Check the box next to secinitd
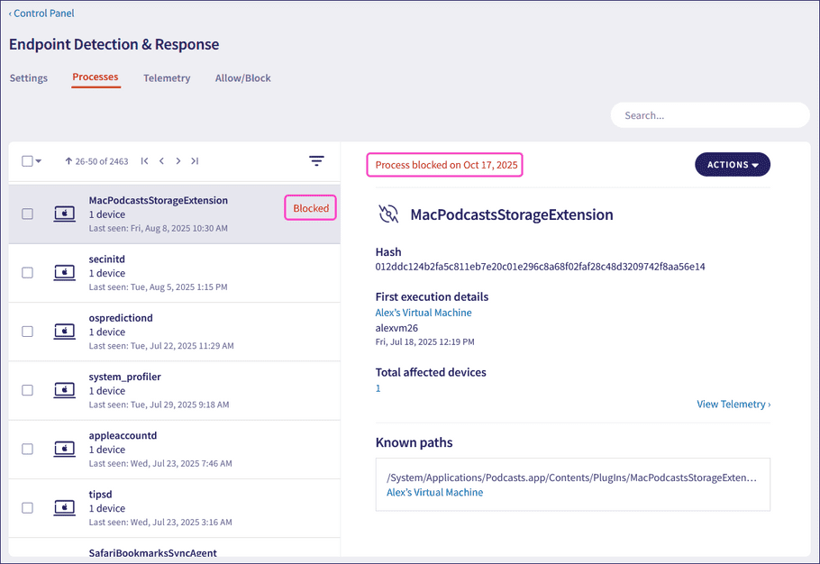The width and height of the screenshot is (820, 564). pyautogui.click(x=27, y=272)
